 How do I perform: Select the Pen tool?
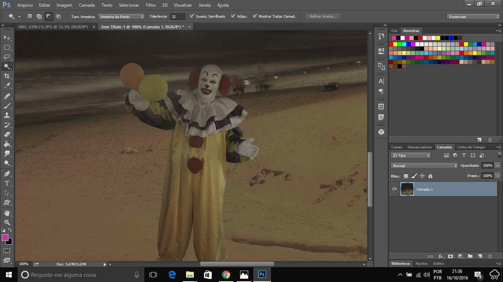(x=7, y=173)
